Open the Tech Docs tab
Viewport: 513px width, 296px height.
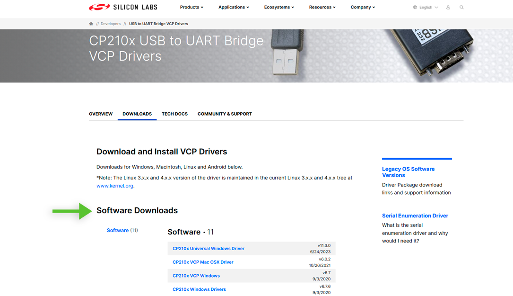[175, 114]
